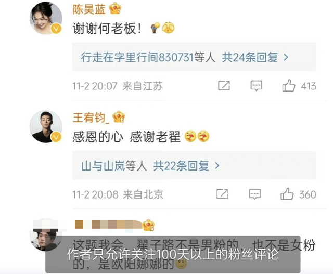333x274 pixels.
Task: View 王宥钧_'s avatar photo
Action: click(x=46, y=126)
